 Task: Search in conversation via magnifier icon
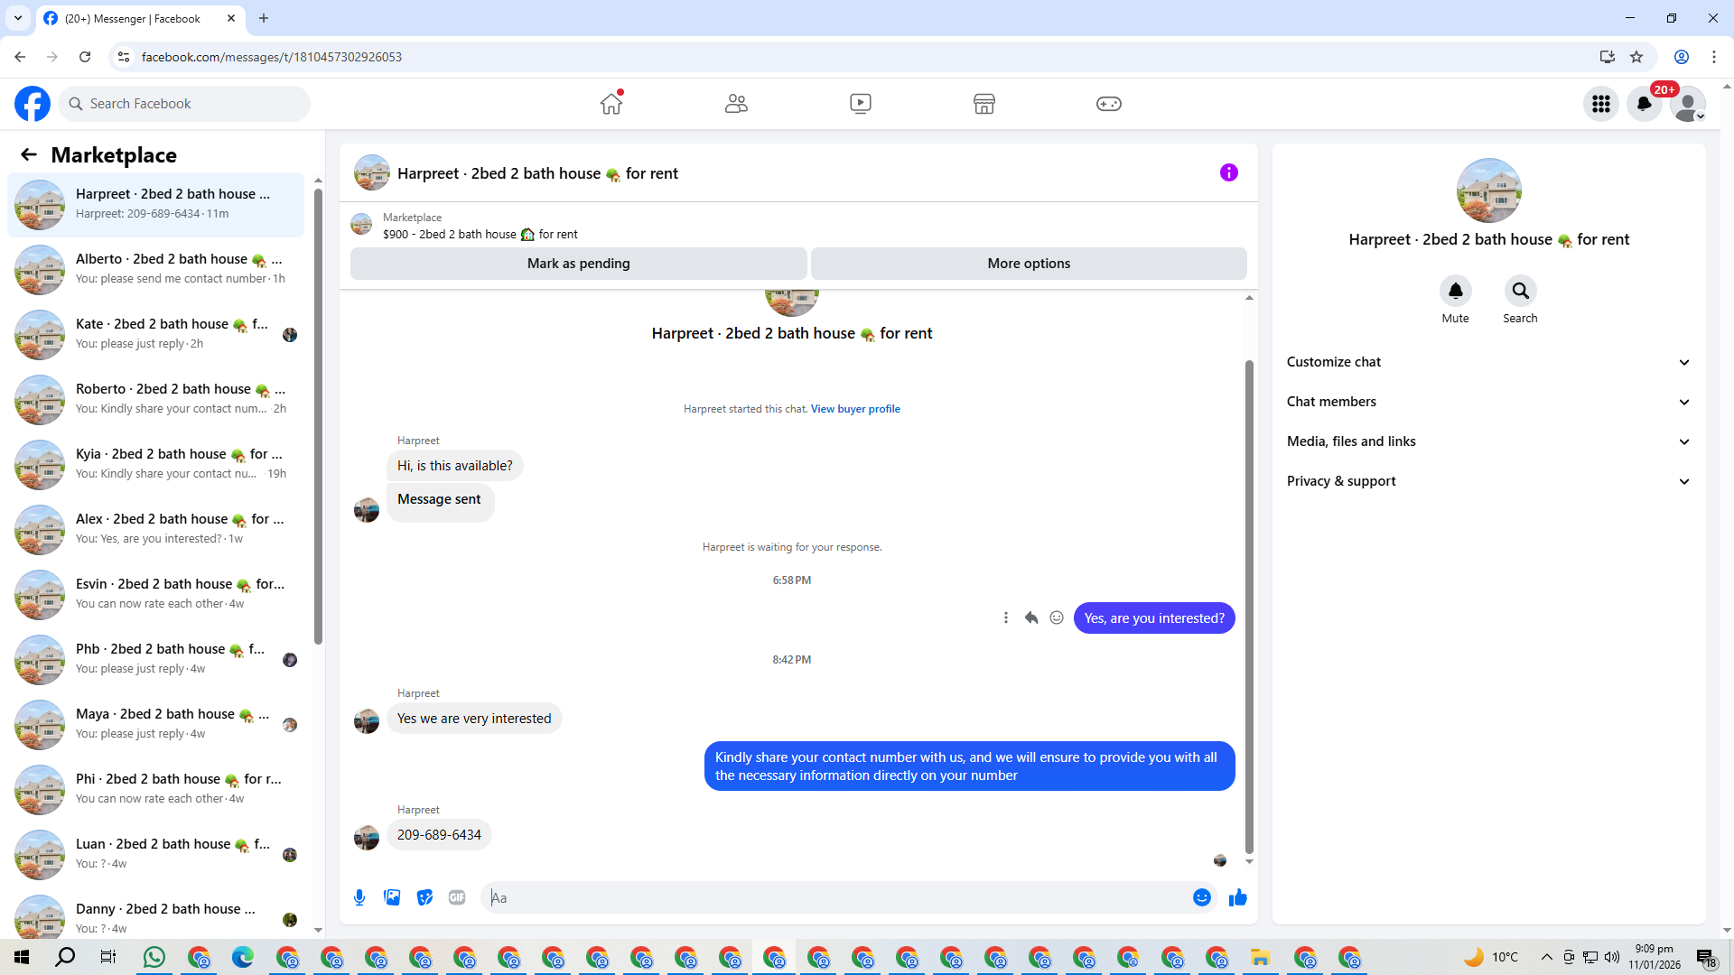(x=1521, y=291)
